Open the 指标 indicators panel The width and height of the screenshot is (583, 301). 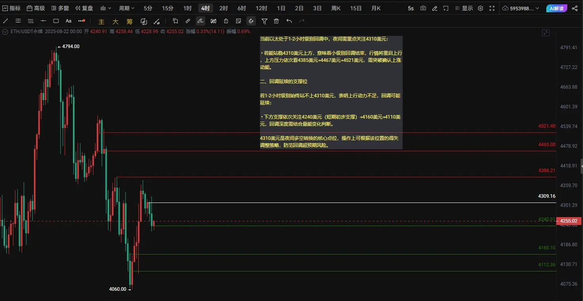[12, 8]
